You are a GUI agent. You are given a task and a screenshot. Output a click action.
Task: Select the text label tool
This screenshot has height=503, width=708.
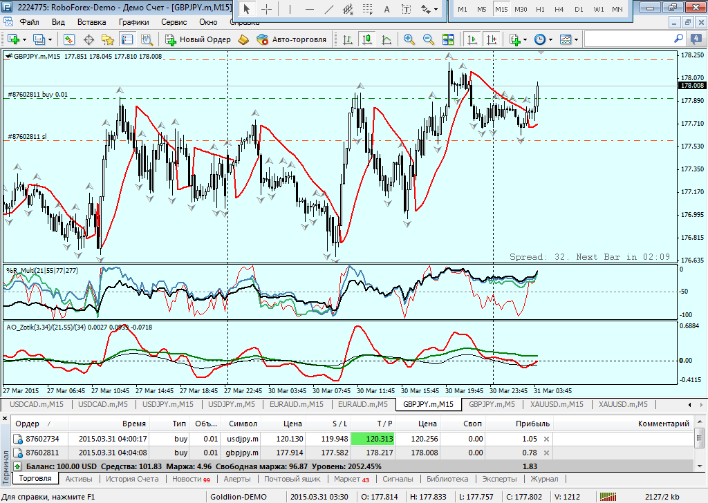point(407,9)
